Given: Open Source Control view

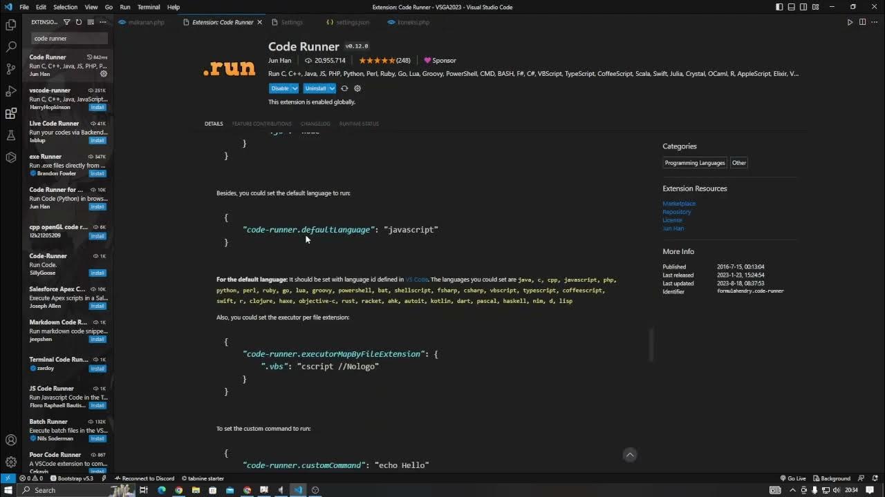Looking at the screenshot, I should 10,69.
